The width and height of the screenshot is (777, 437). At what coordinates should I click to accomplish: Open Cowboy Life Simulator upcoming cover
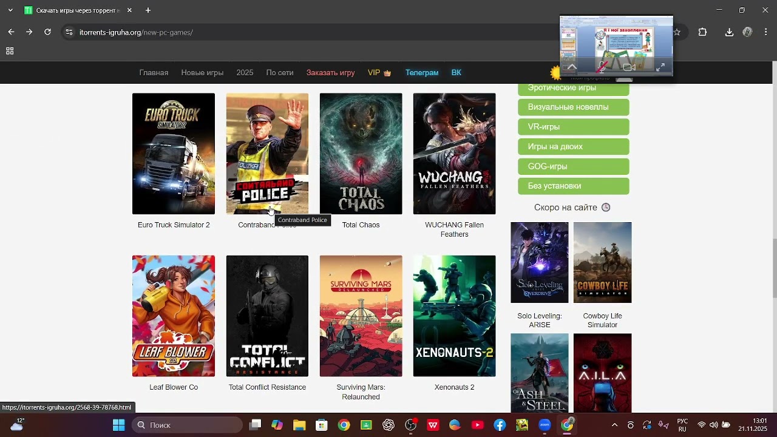[x=603, y=262]
